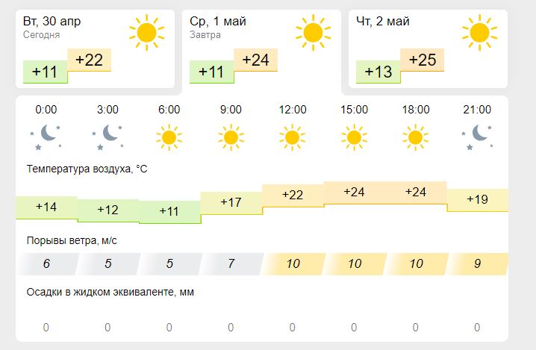Click the wind gust value 9 at 21:00
Screen dimensions: 536x350
(x=478, y=264)
